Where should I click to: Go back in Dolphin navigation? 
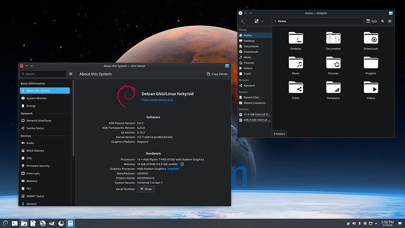pyautogui.click(x=242, y=21)
